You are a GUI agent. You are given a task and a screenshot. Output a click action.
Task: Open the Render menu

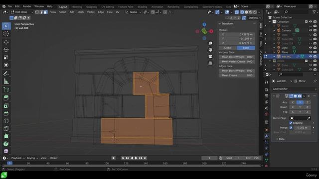(27, 6)
